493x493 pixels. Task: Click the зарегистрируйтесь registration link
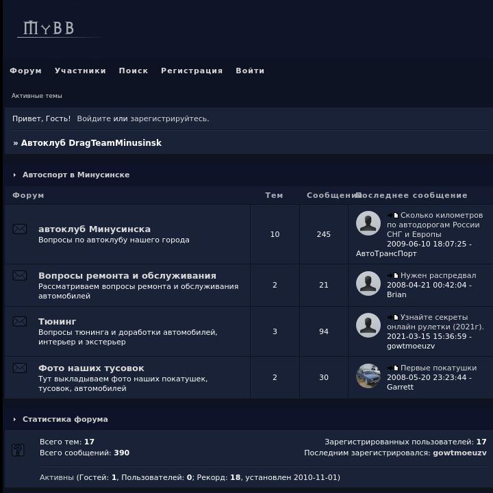[x=170, y=118]
